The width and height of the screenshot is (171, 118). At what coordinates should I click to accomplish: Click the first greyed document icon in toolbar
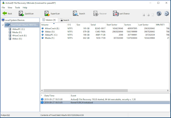144,15
